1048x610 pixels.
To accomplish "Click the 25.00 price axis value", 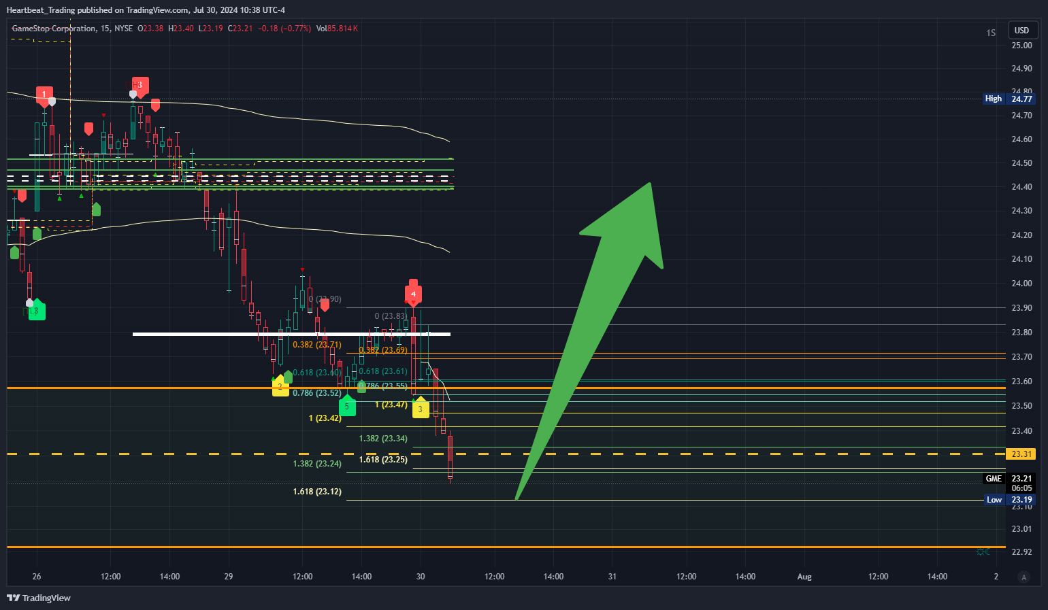I will pyautogui.click(x=1021, y=46).
